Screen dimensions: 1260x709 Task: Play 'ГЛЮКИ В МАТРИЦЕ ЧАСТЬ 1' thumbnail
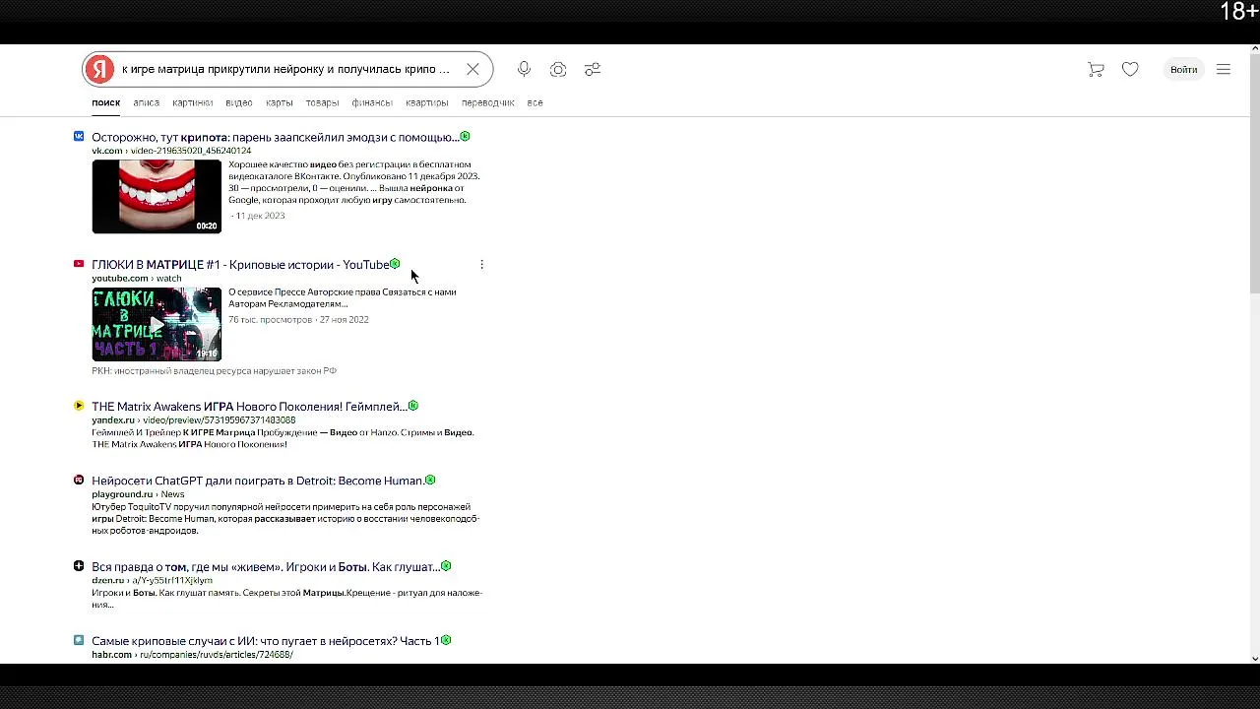[x=157, y=324]
